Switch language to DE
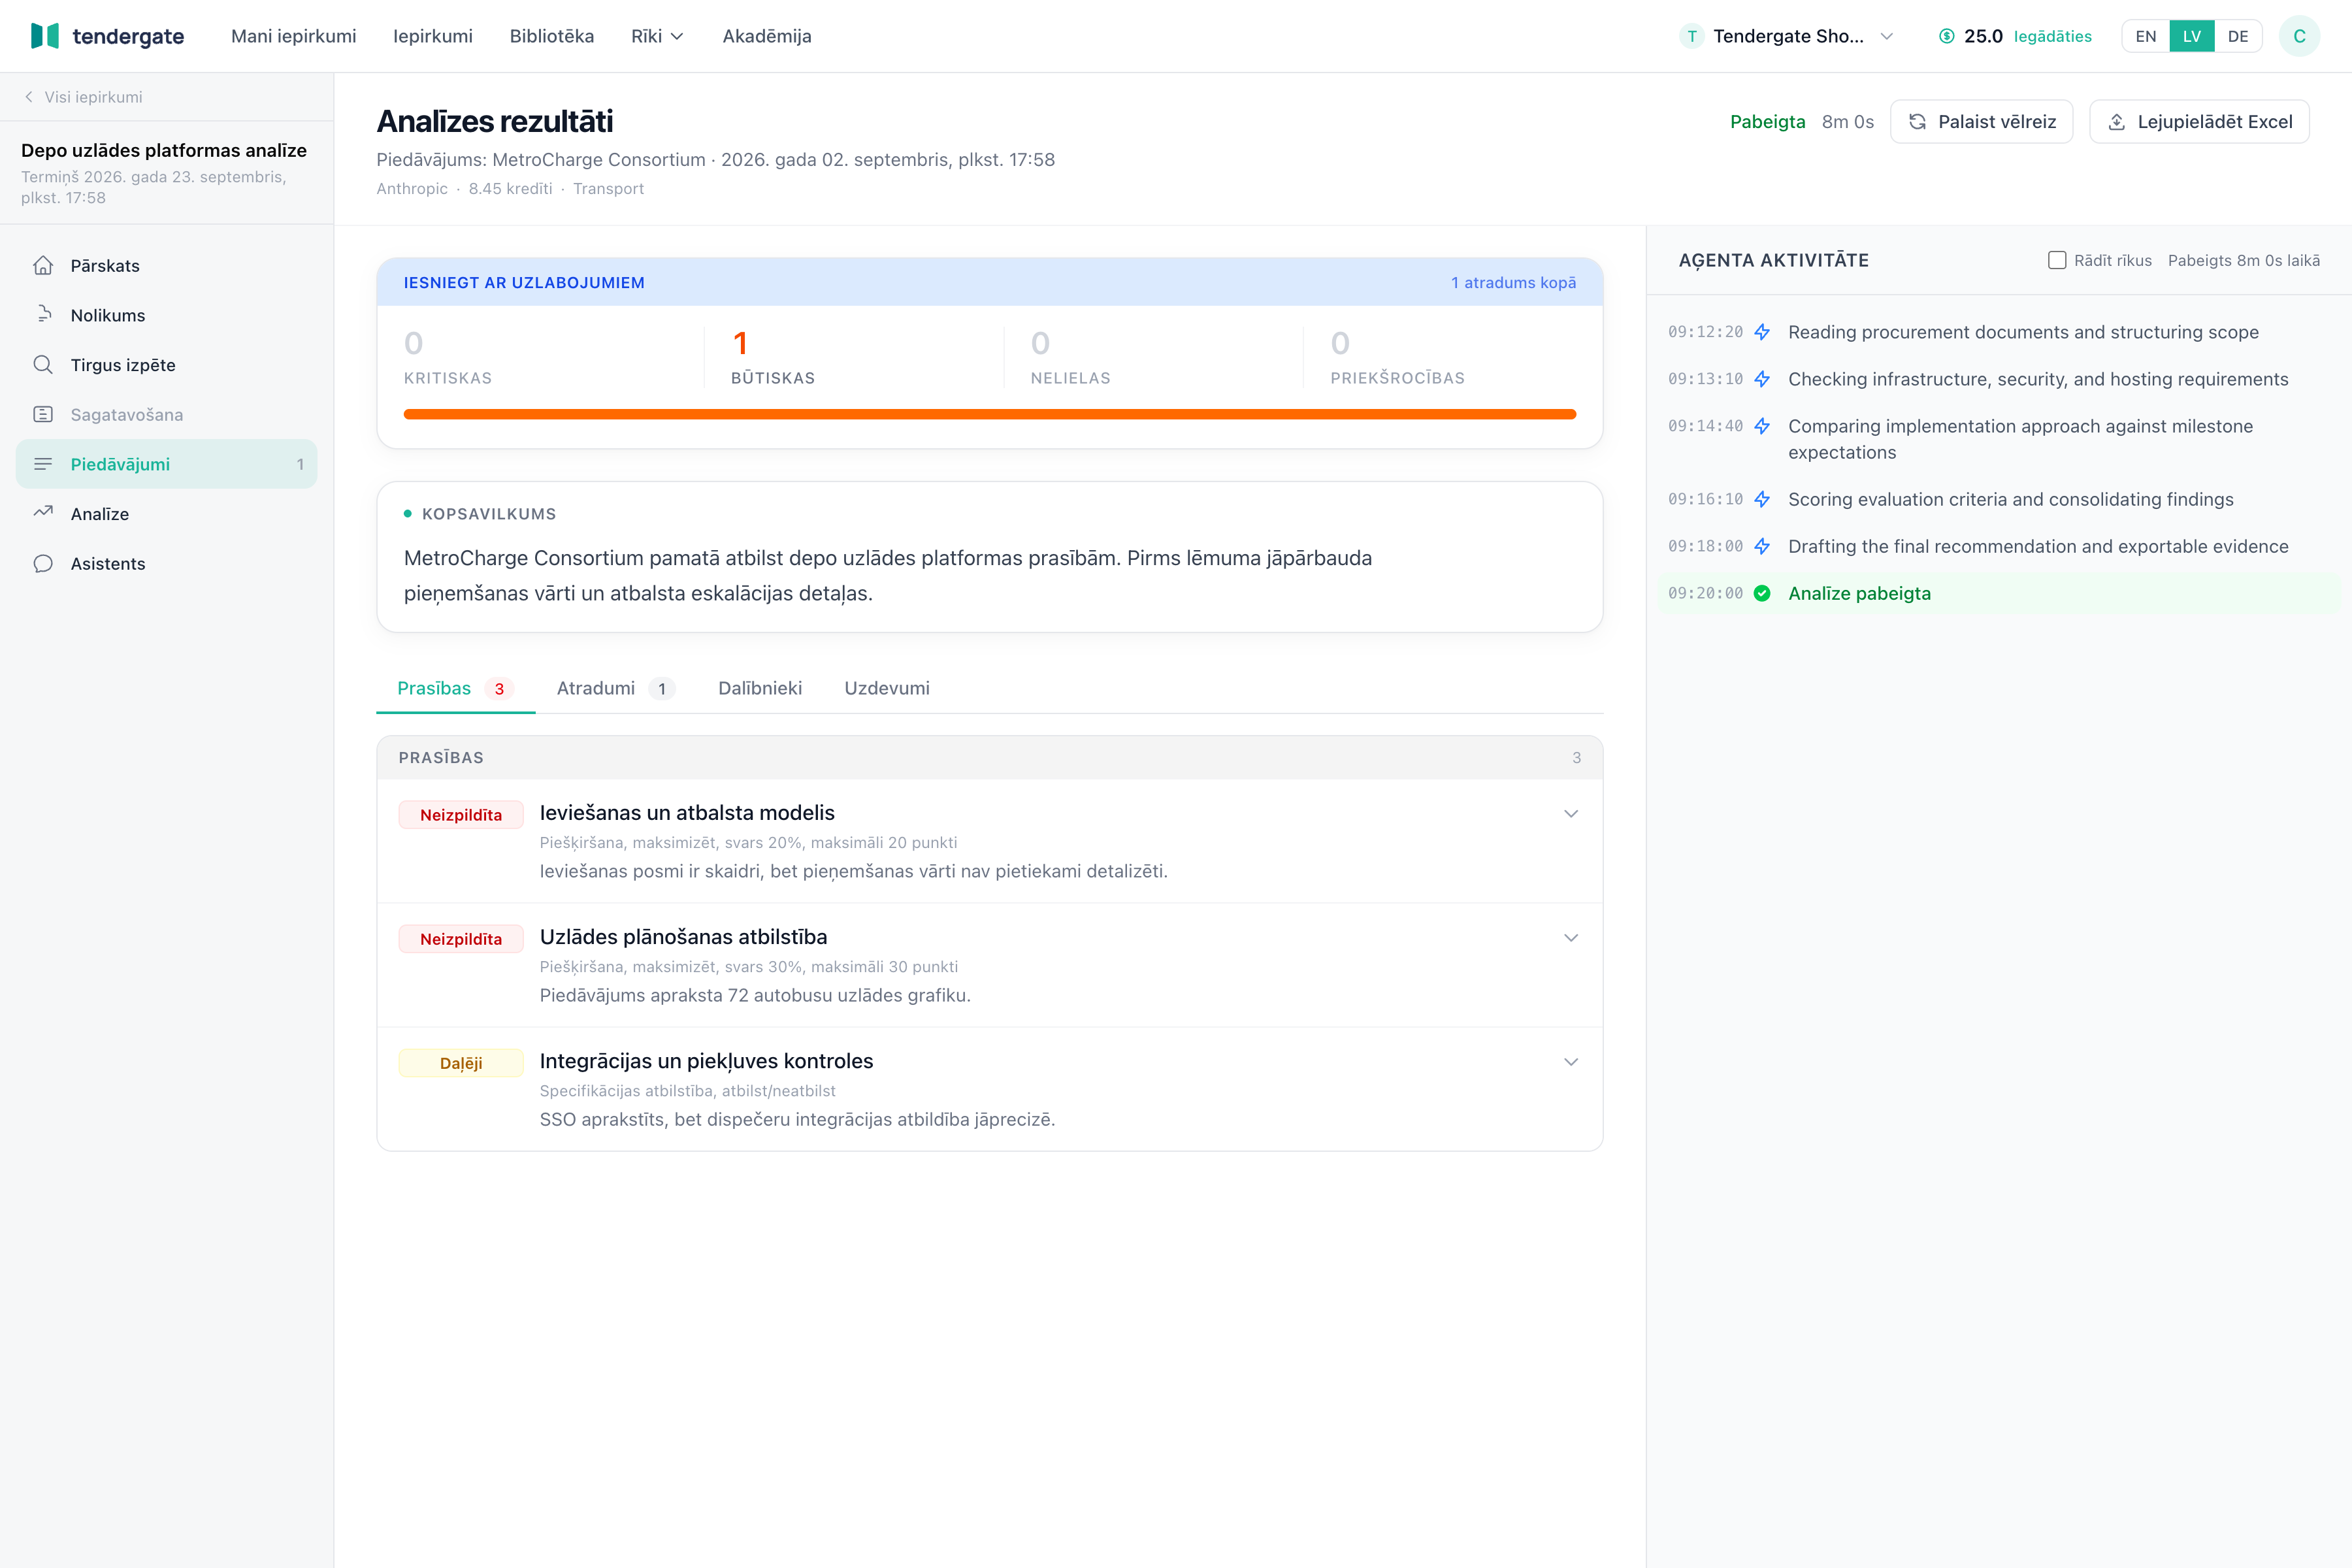The height and width of the screenshot is (1568, 2352). point(2237,36)
